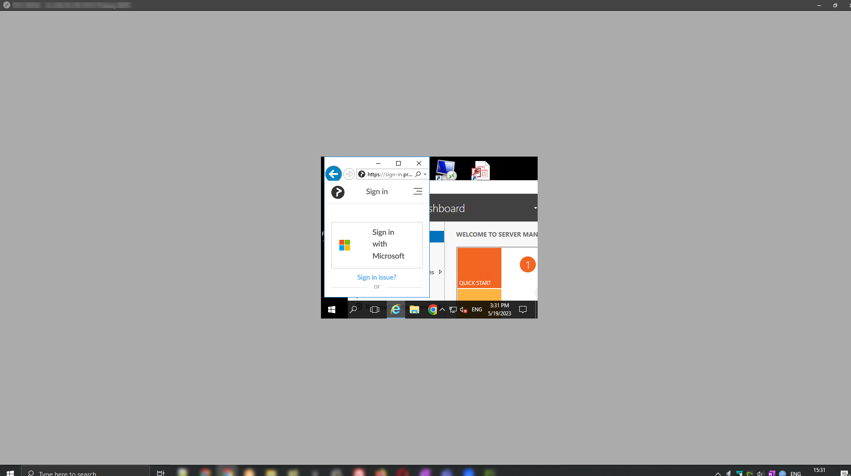Screen dimensions: 851x476
Task: Open remote Action Center notifications icon
Action: click(522, 310)
